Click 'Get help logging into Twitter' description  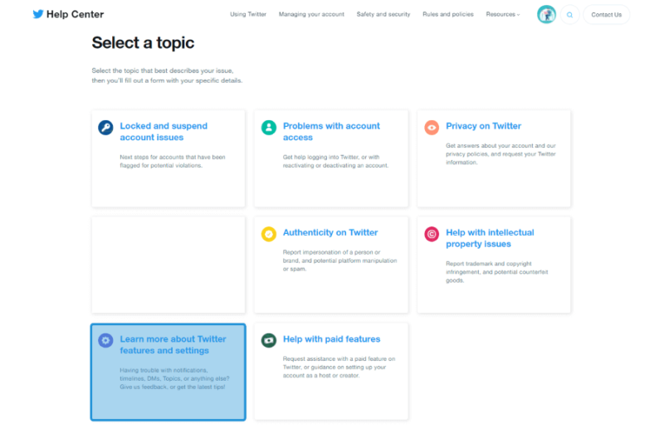point(335,161)
